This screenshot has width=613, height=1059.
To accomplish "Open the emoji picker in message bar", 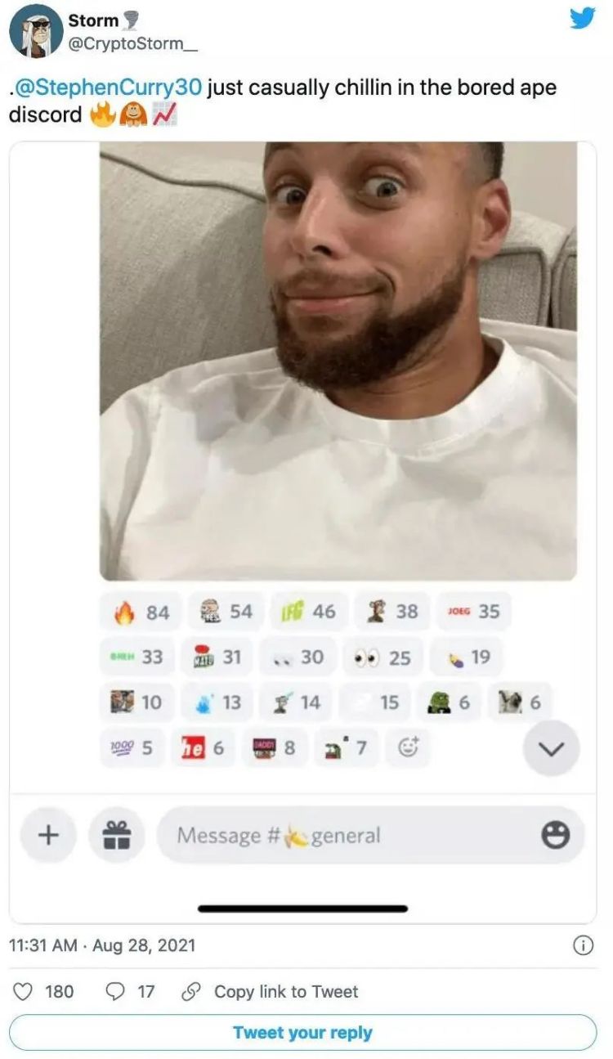I will point(556,835).
